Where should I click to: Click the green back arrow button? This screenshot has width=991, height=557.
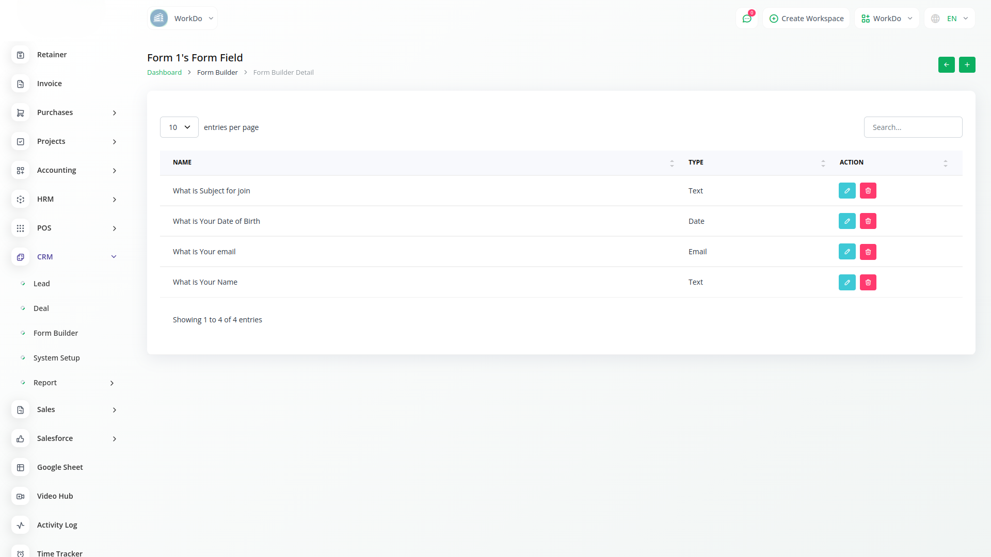pos(946,64)
